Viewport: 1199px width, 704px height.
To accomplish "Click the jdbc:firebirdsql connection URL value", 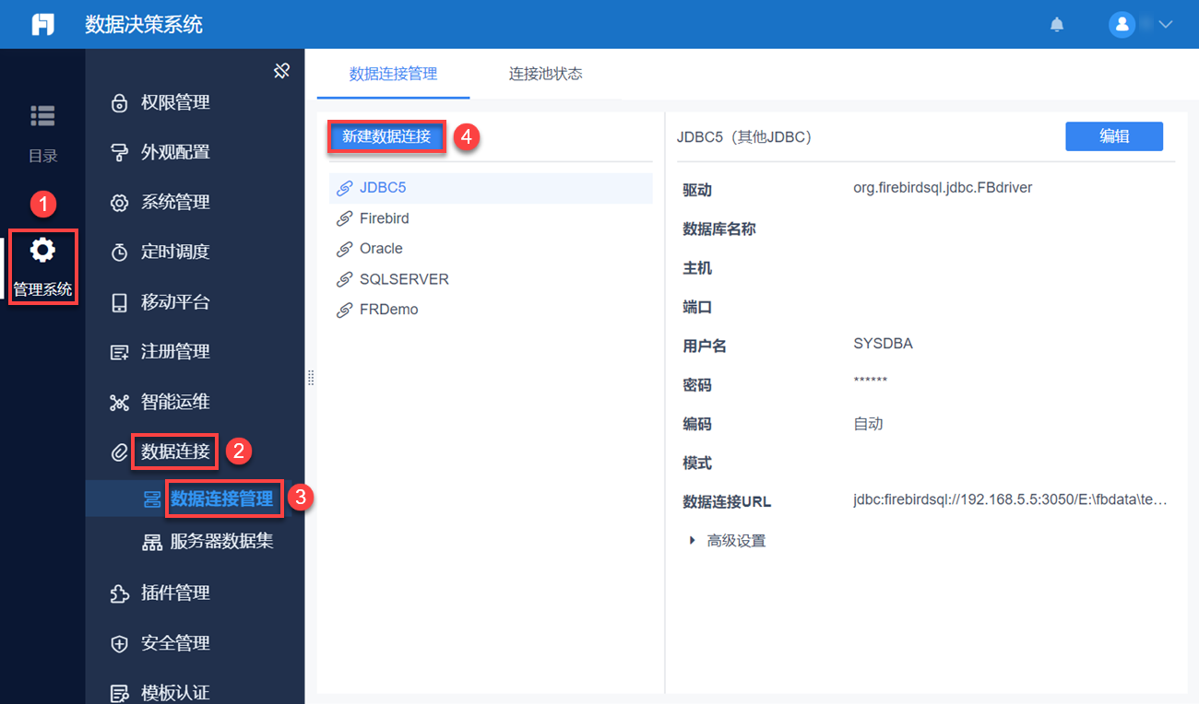I will tap(1011, 500).
